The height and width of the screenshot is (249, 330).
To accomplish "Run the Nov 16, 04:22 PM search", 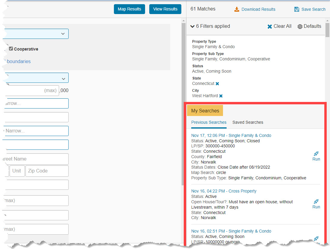I will pos(316,204).
